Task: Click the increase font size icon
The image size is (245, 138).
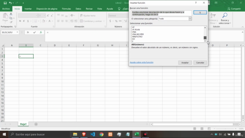Action: [48, 15]
